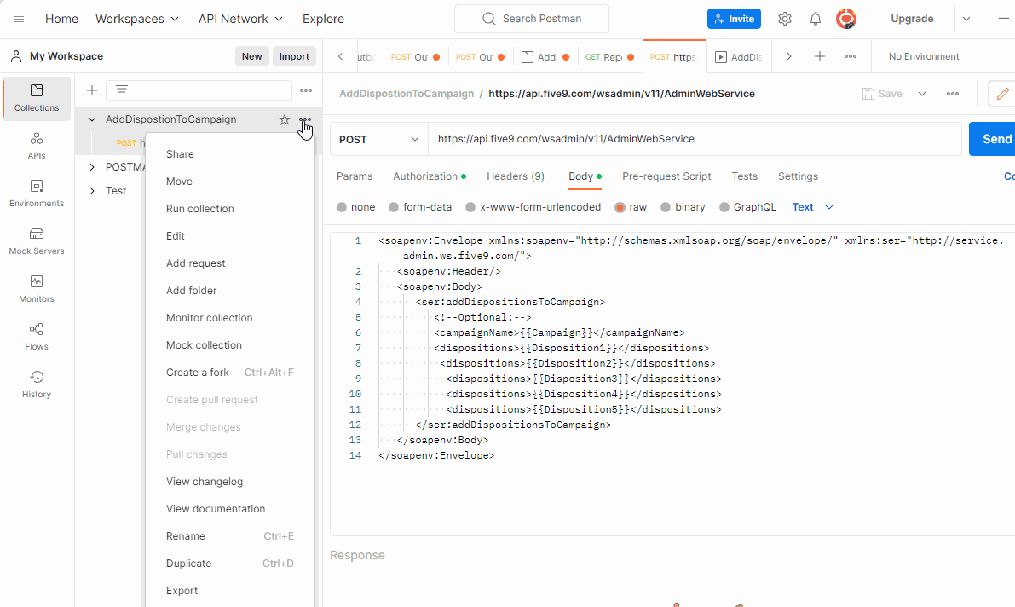Open the notifications bell
Image resolution: width=1015 pixels, height=607 pixels.
click(815, 19)
